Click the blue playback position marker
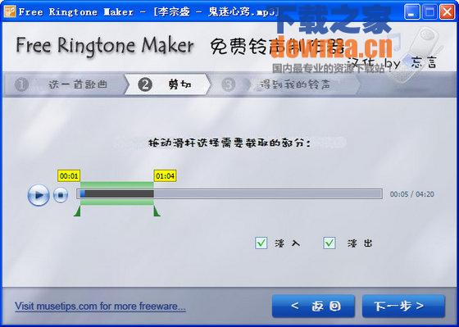This screenshot has width=459, height=327. (x=83, y=193)
